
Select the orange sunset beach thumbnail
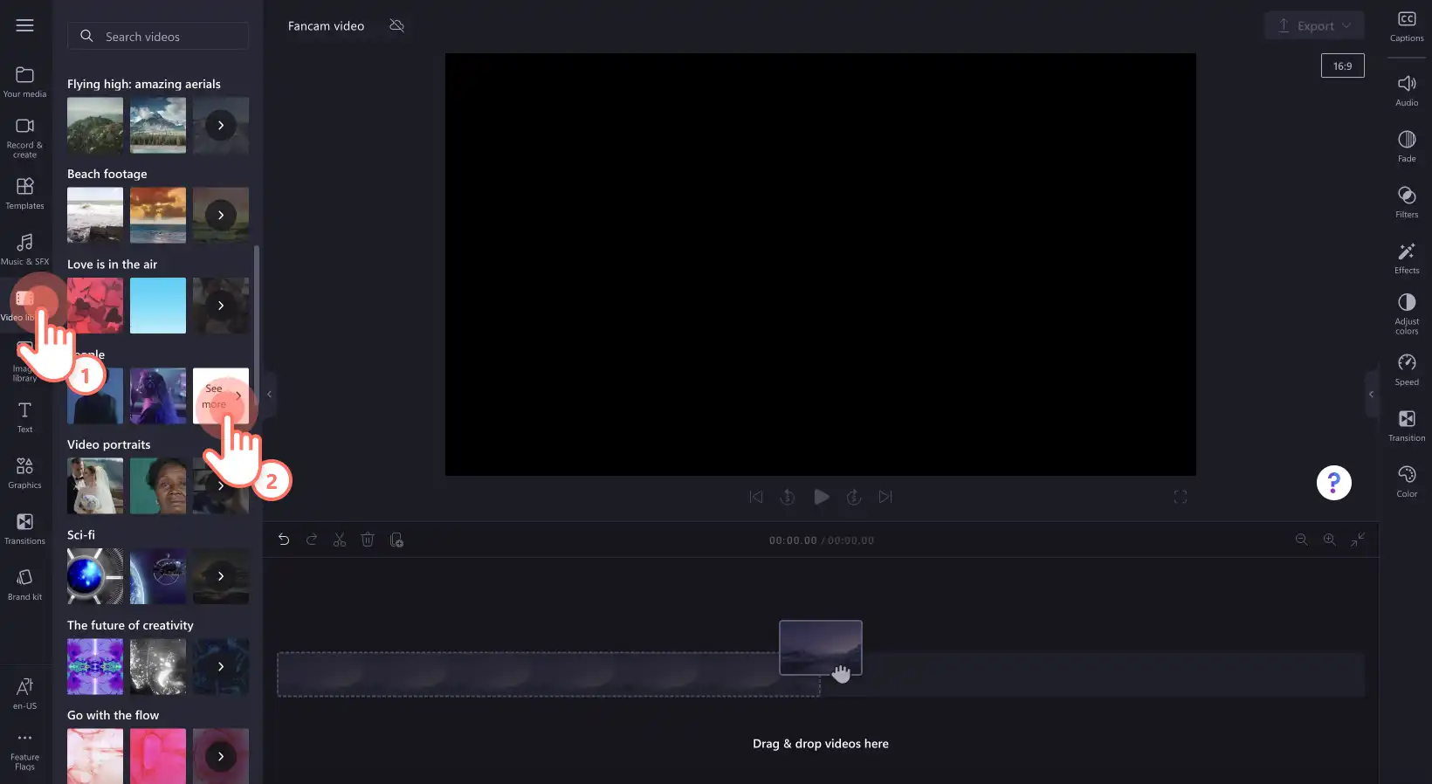(158, 215)
